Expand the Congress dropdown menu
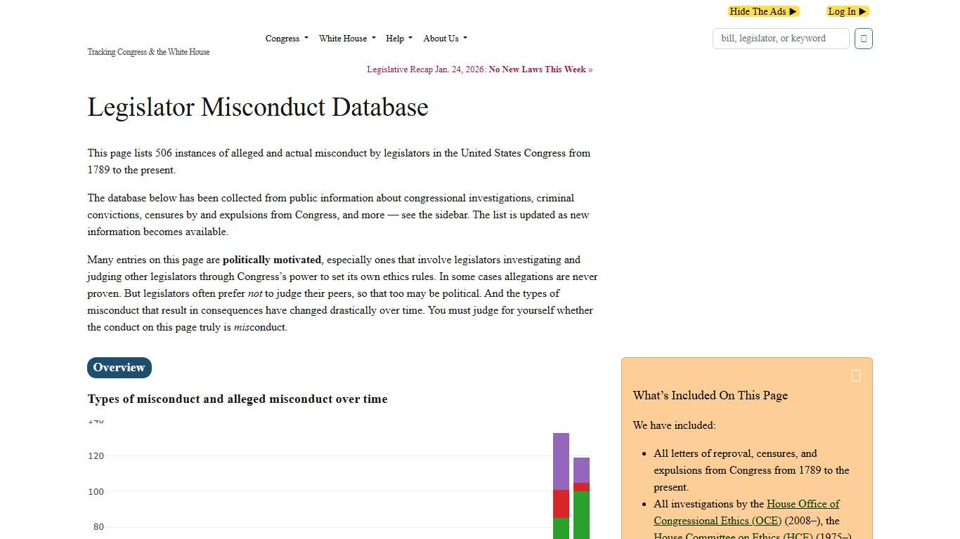This screenshot has width=960, height=539. pyautogui.click(x=286, y=39)
